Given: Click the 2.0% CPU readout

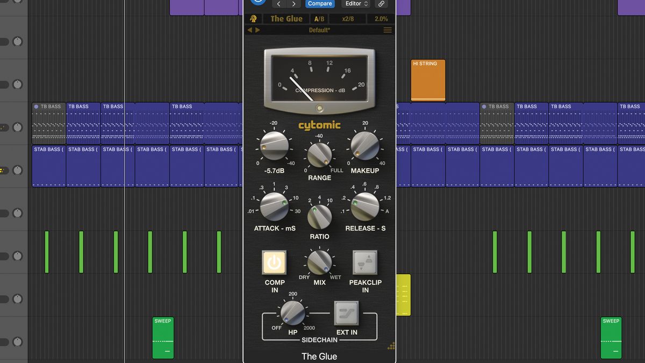Looking at the screenshot, I should click(381, 19).
